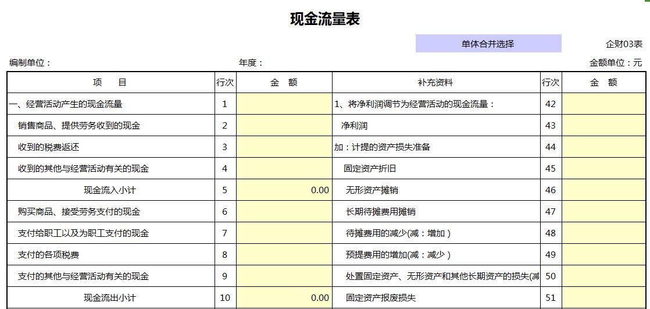Click amount cell for row 1 经营活动产生的现金流量
Screen dimensions: 650x309
tap(284, 104)
